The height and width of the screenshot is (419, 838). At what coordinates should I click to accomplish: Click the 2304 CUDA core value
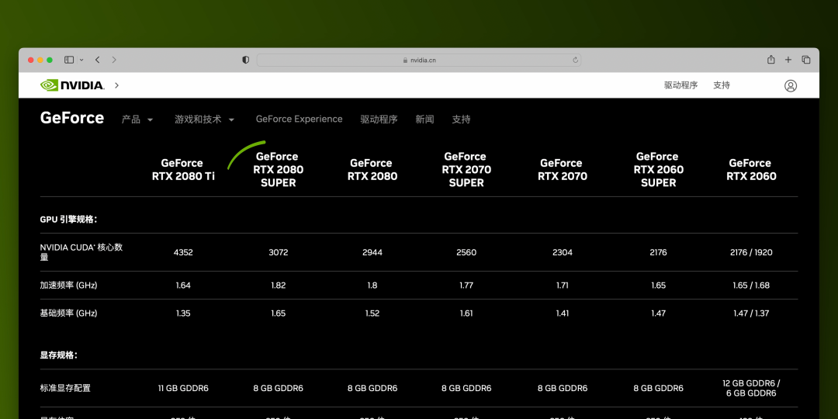pos(563,252)
